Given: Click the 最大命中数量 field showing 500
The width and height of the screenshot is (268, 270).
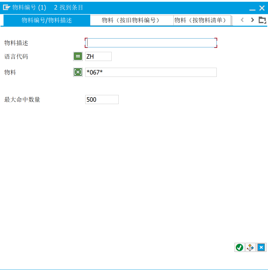Looking at the screenshot, I should coord(102,99).
